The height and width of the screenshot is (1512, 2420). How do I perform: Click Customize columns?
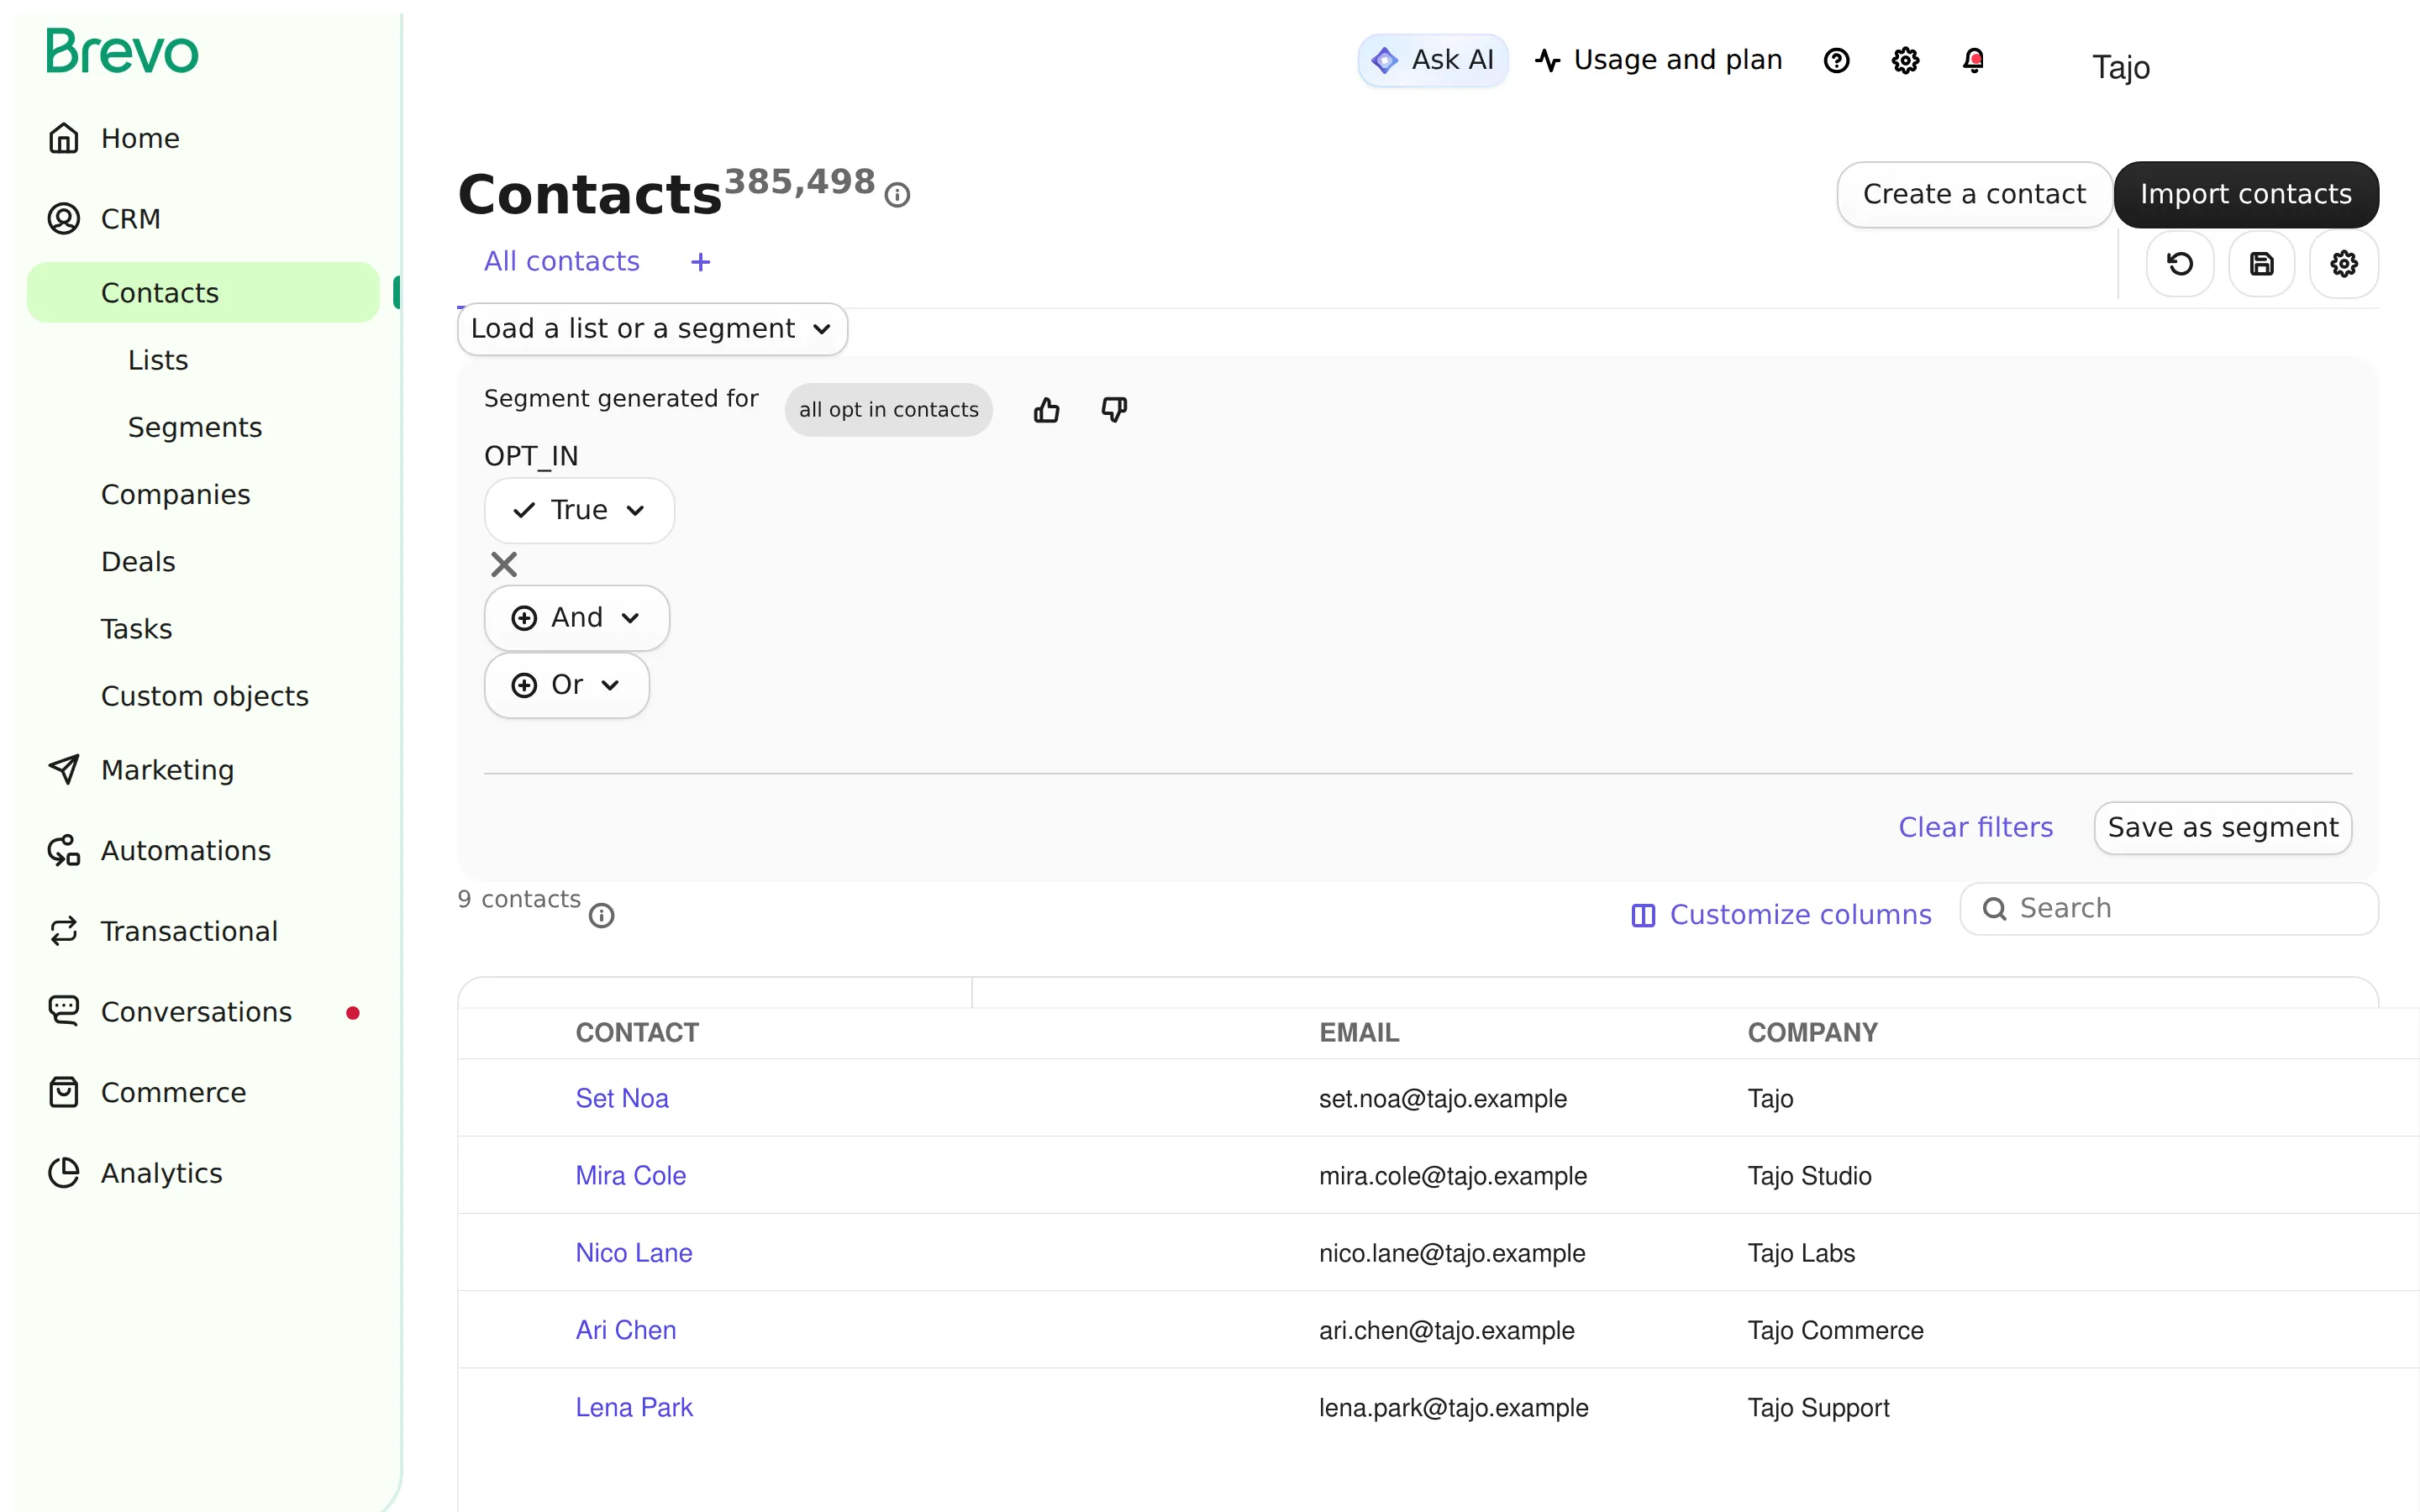[1781, 915]
